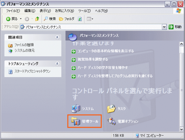Image resolution: width=185 pixels, height=140 pixels.
Task: Click the green 戻る back arrow icon
Action: coord(8,19)
